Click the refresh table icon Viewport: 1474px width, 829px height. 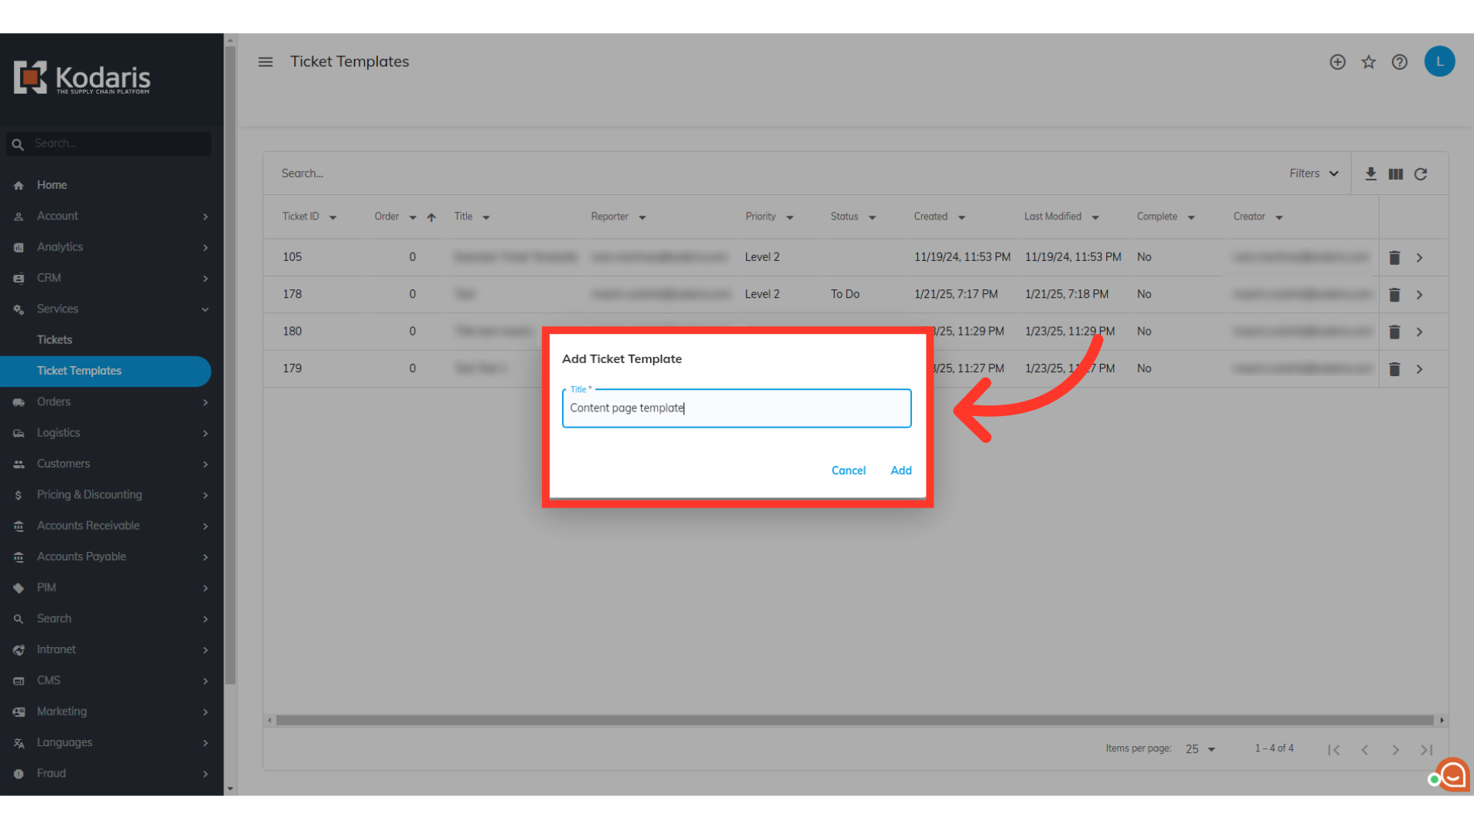[1421, 174]
